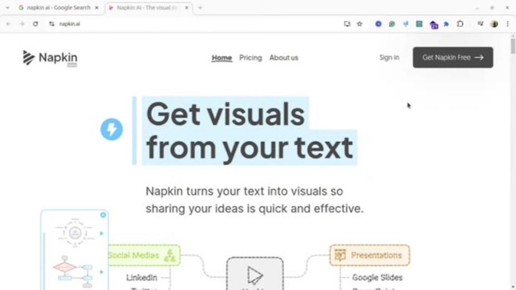Click the Social Medias diagram node

coord(144,255)
